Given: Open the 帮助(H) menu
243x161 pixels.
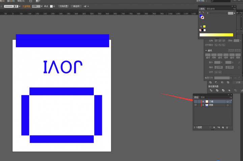Looking at the screenshot, I should (21, 1).
